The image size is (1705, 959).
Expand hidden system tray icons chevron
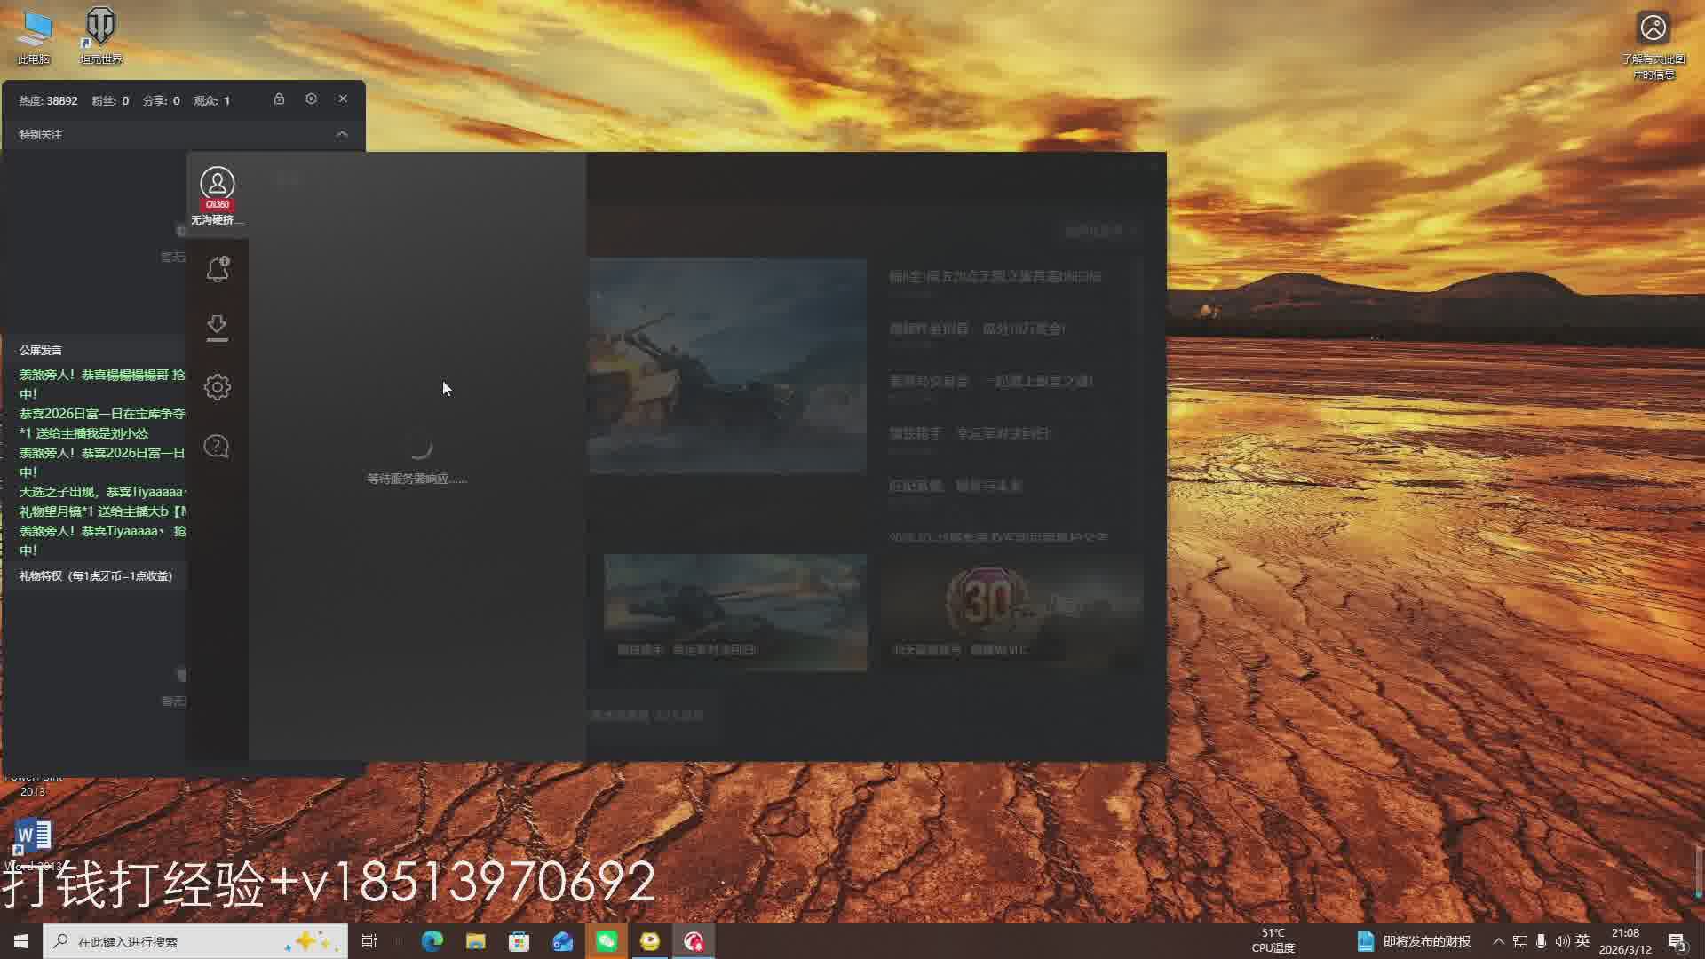click(1498, 941)
